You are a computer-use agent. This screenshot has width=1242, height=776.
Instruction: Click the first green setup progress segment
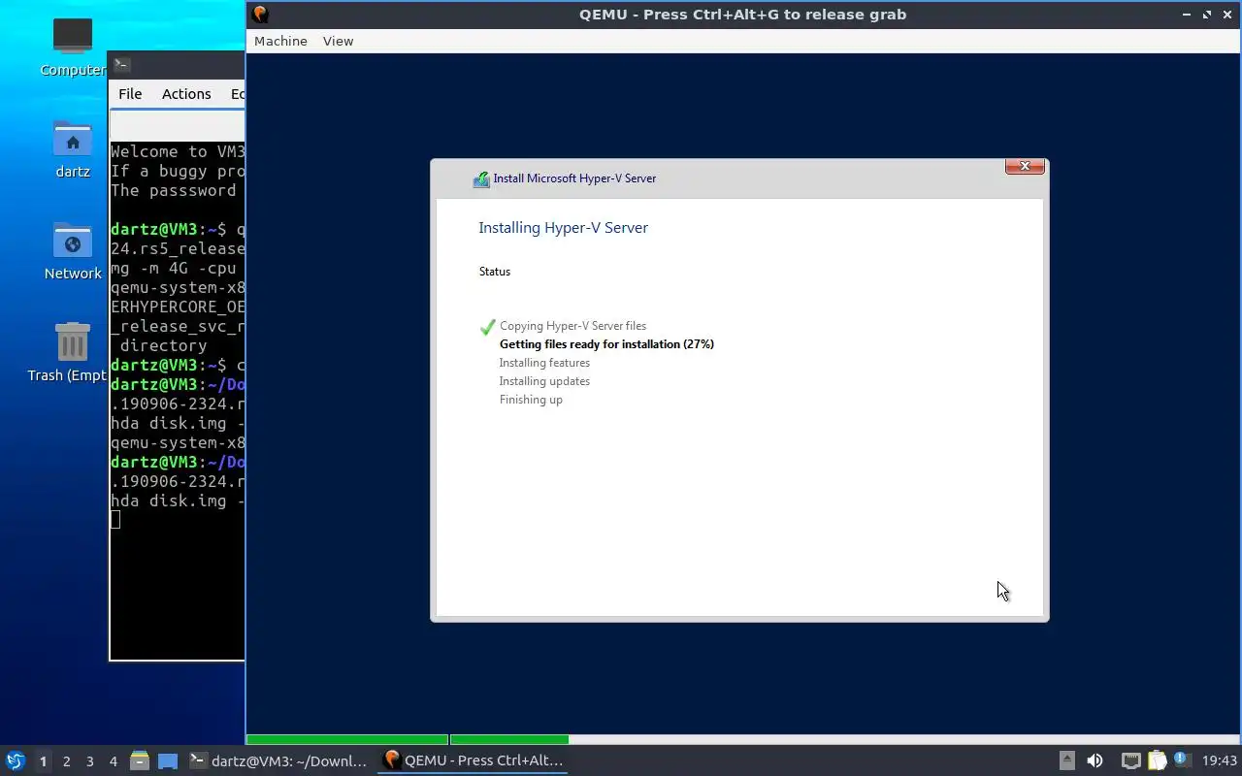pyautogui.click(x=346, y=740)
